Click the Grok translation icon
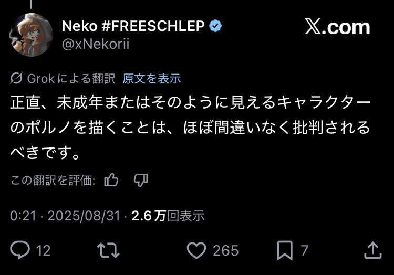394x275 pixels. point(17,79)
